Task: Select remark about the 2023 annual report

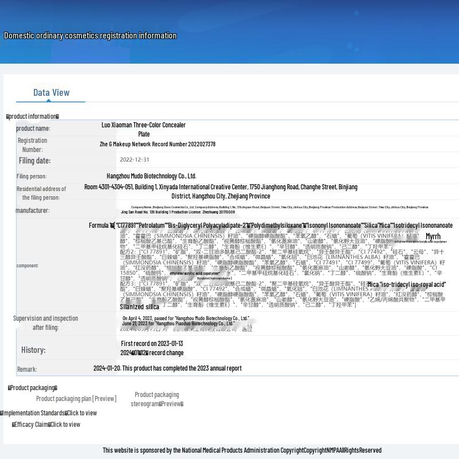Action: coord(168,368)
